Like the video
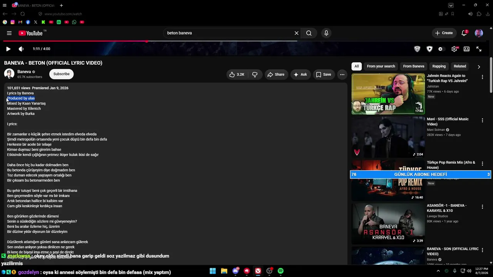Image resolution: width=493 pixels, height=277 pixels. click(236, 75)
